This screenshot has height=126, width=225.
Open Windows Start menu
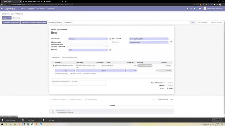pyautogui.click(x=2, y=124)
